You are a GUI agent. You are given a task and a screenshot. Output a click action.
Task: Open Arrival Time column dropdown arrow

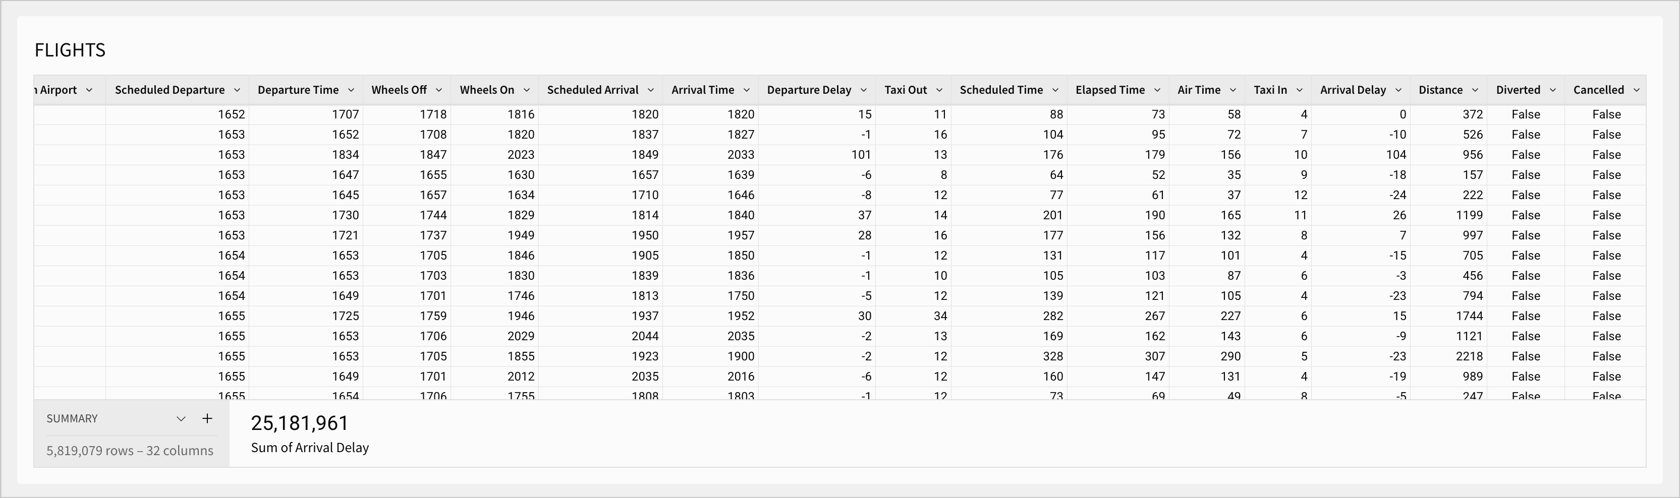tap(747, 90)
